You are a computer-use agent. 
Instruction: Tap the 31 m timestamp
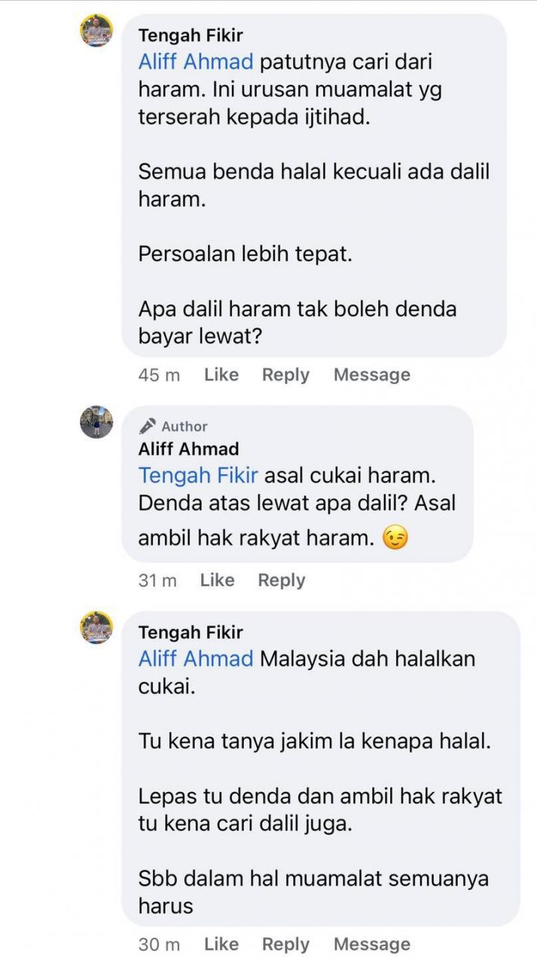[x=157, y=580]
